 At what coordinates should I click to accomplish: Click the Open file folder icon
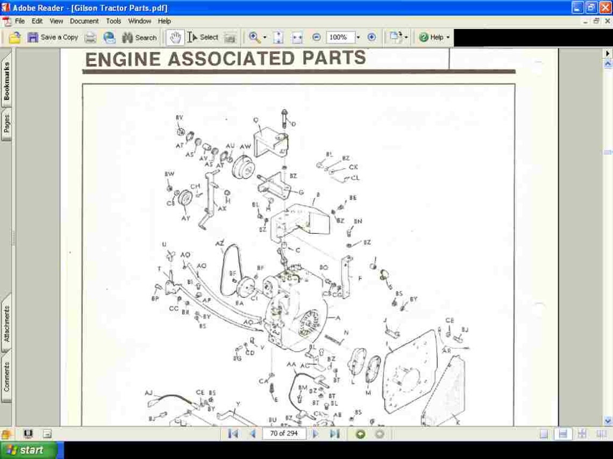(x=15, y=38)
